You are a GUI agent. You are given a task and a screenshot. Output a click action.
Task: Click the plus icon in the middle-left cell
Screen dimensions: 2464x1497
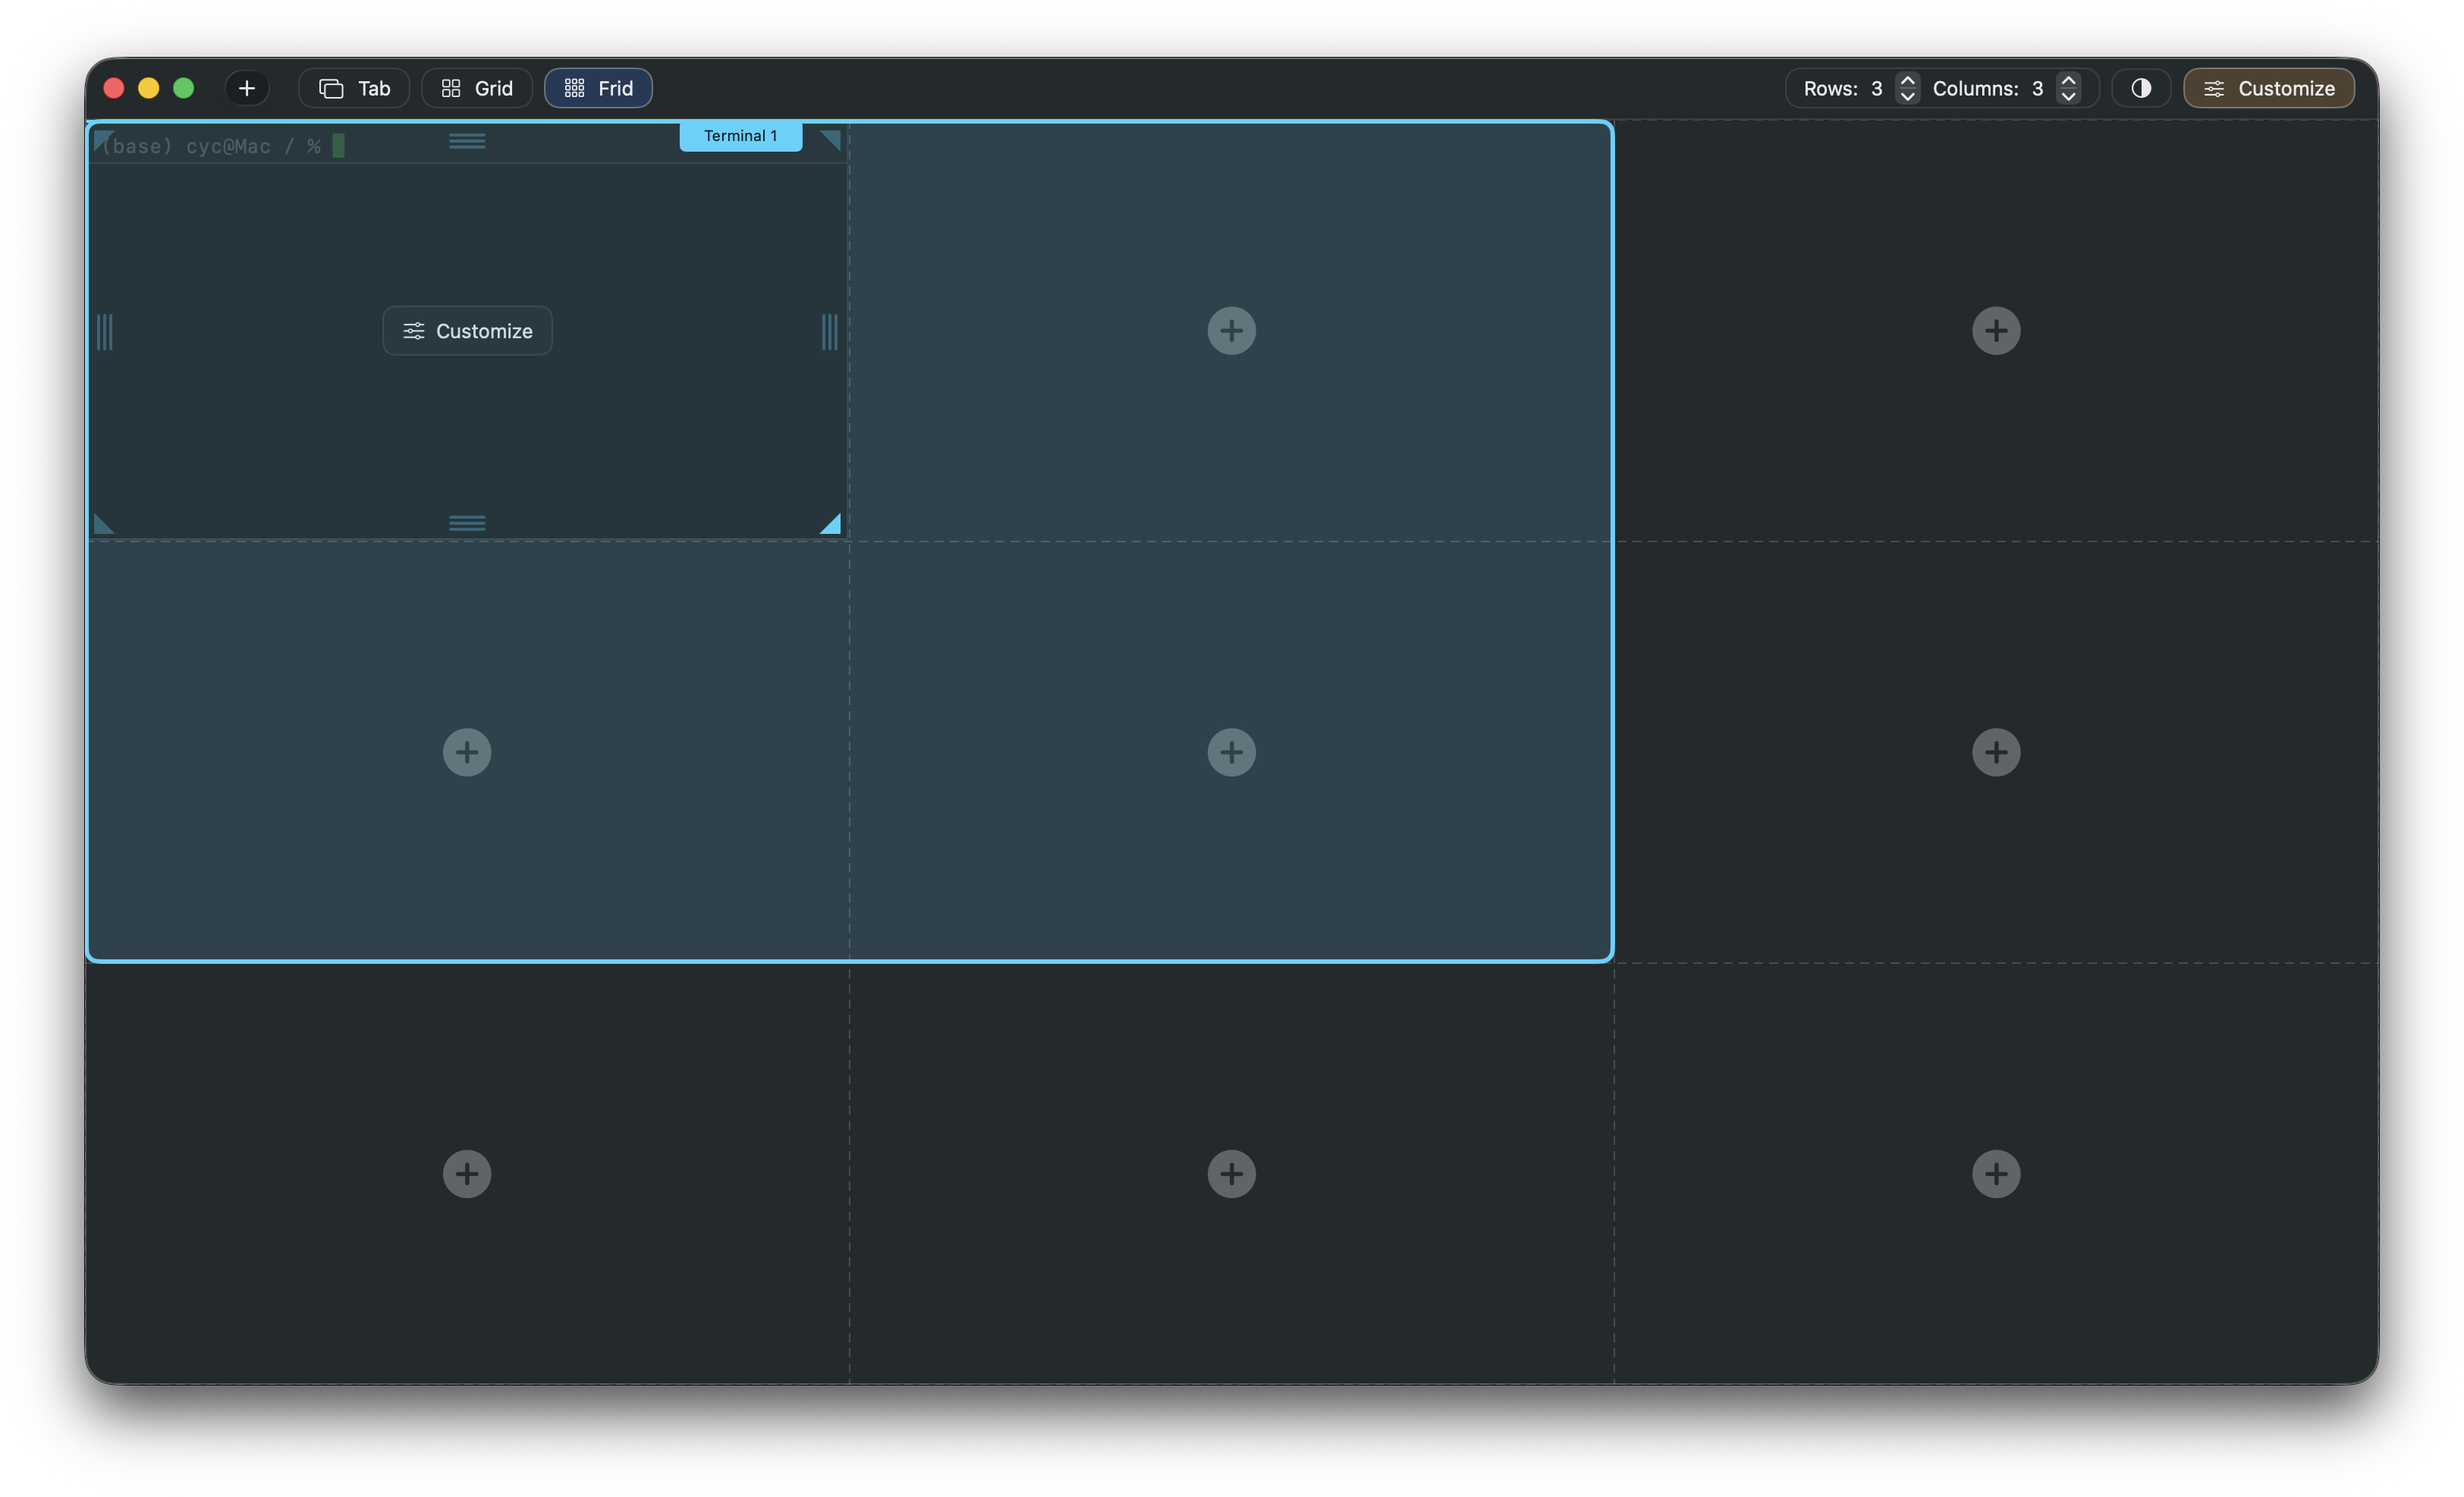467,752
